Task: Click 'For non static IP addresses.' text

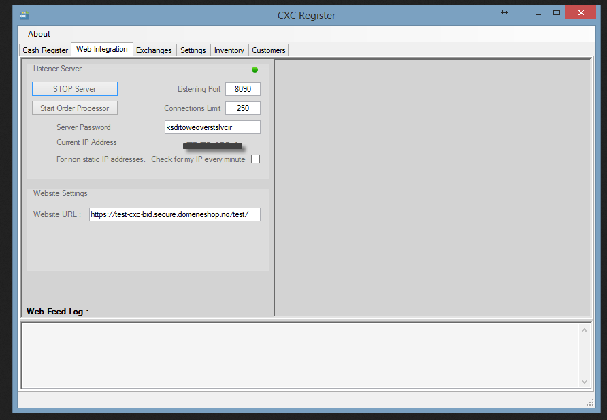Action: tap(101, 159)
